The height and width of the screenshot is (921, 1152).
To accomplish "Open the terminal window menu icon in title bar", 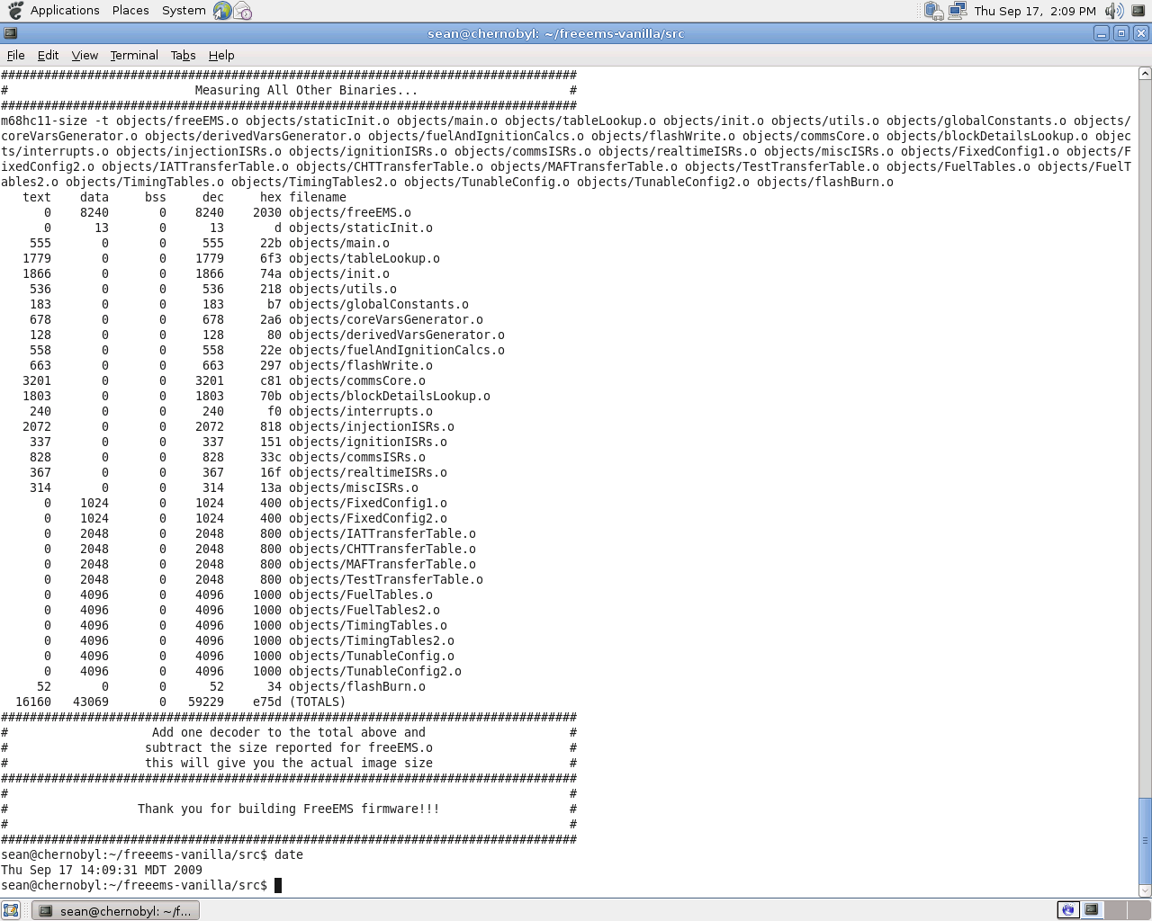I will pyautogui.click(x=10, y=33).
